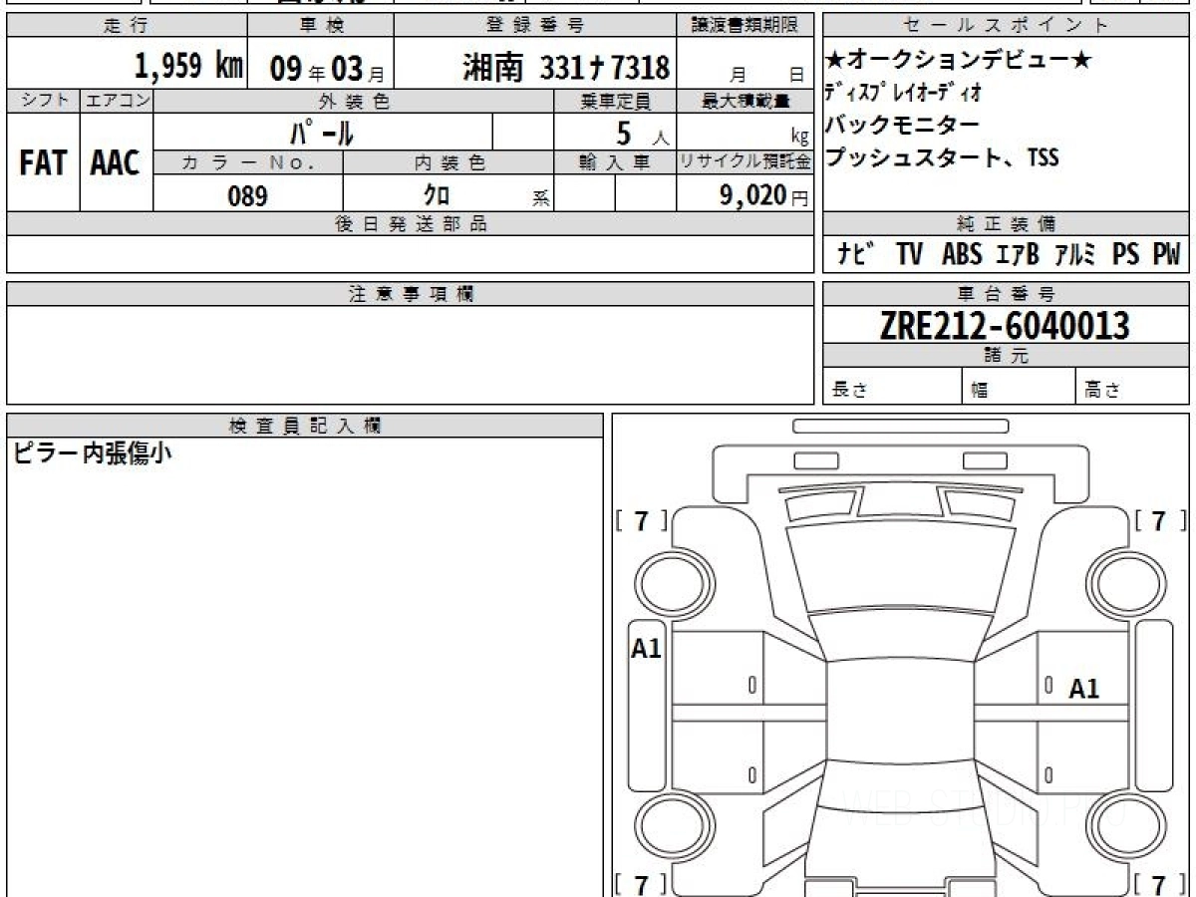Click the 輸入車 header
Image resolution: width=1196 pixels, height=897 pixels.
pos(615,162)
